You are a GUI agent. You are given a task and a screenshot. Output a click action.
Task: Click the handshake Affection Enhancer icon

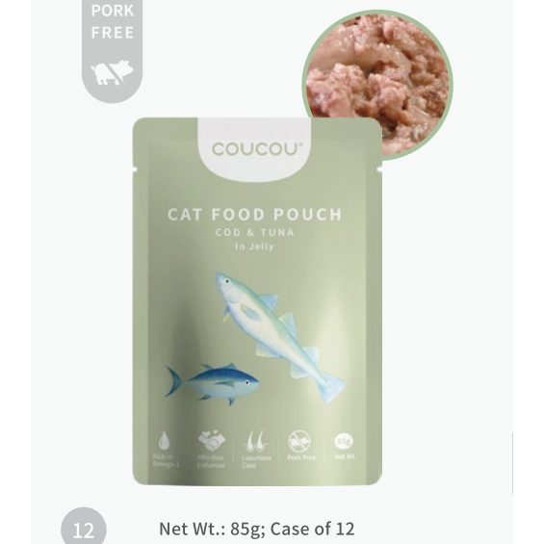(211, 440)
